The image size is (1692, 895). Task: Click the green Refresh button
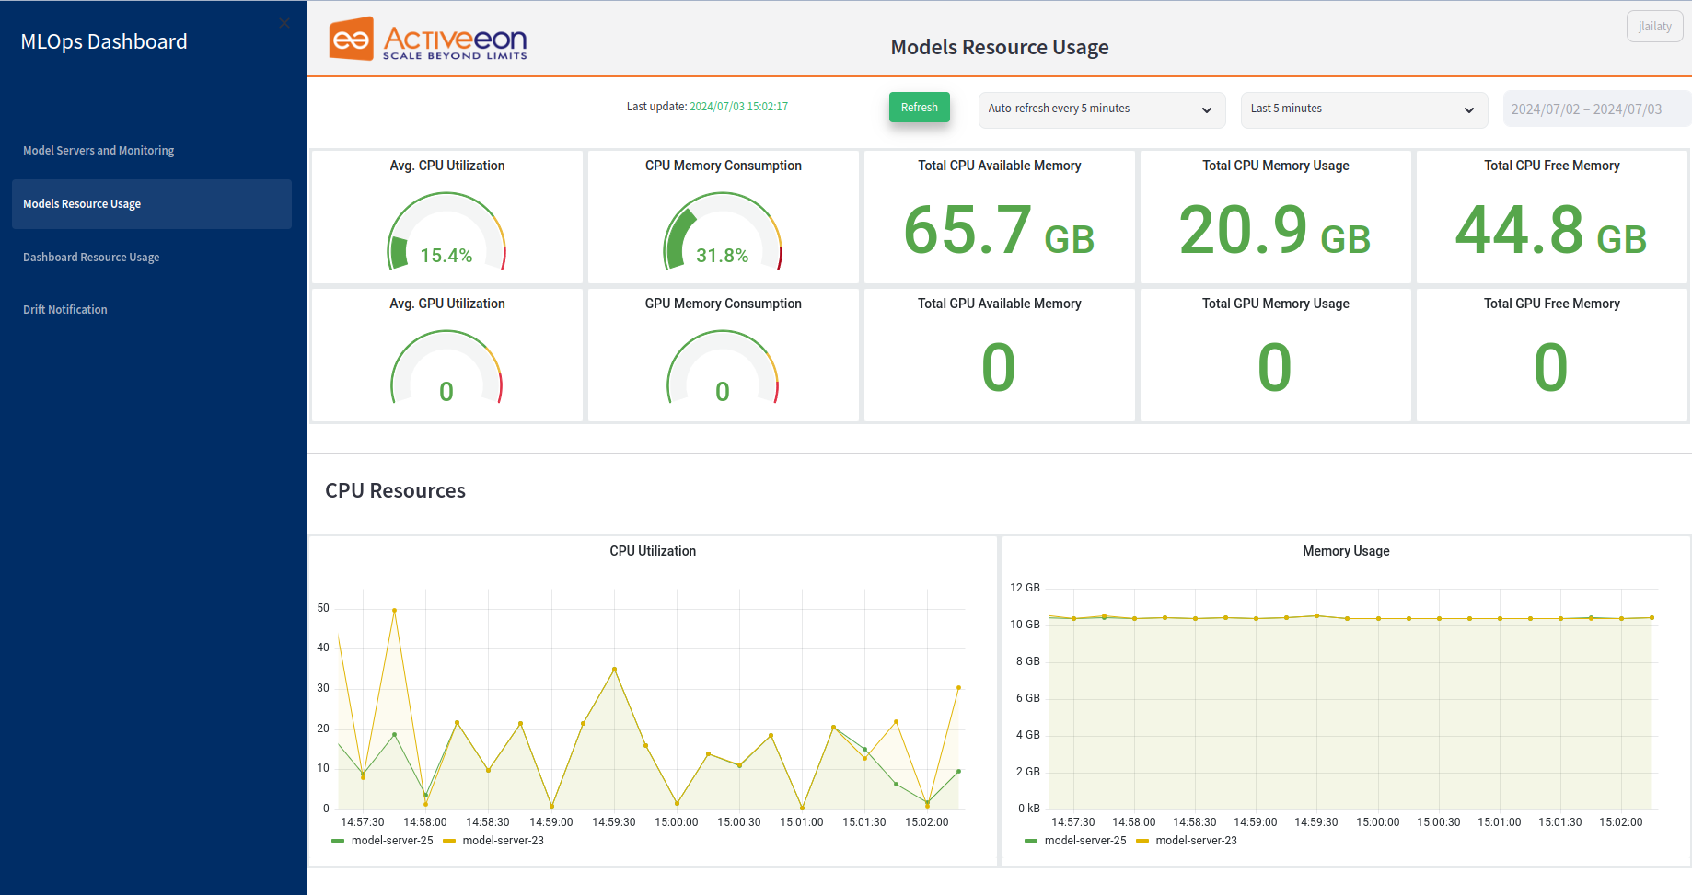click(919, 108)
